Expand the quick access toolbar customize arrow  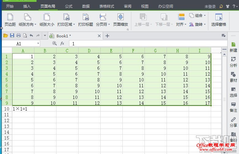click(x=45, y=36)
